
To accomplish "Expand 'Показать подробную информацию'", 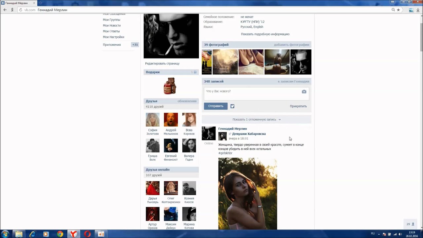I will (x=265, y=34).
